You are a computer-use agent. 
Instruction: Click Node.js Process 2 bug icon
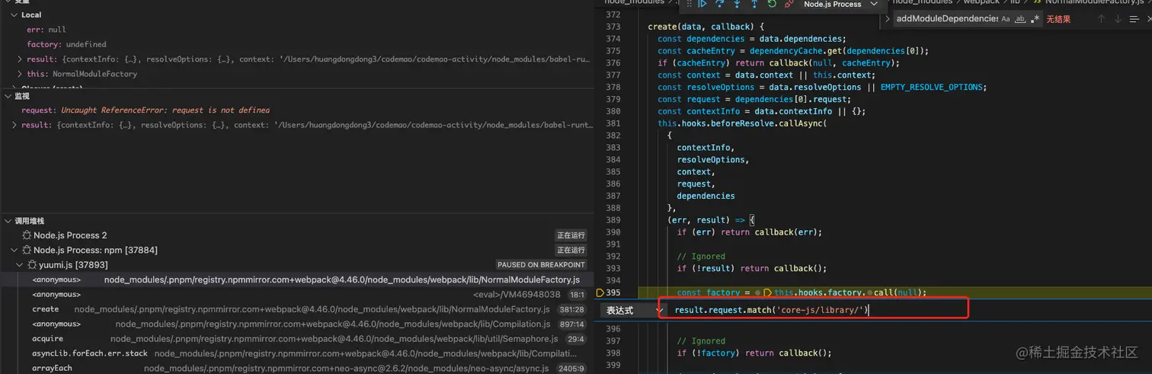[27, 235]
